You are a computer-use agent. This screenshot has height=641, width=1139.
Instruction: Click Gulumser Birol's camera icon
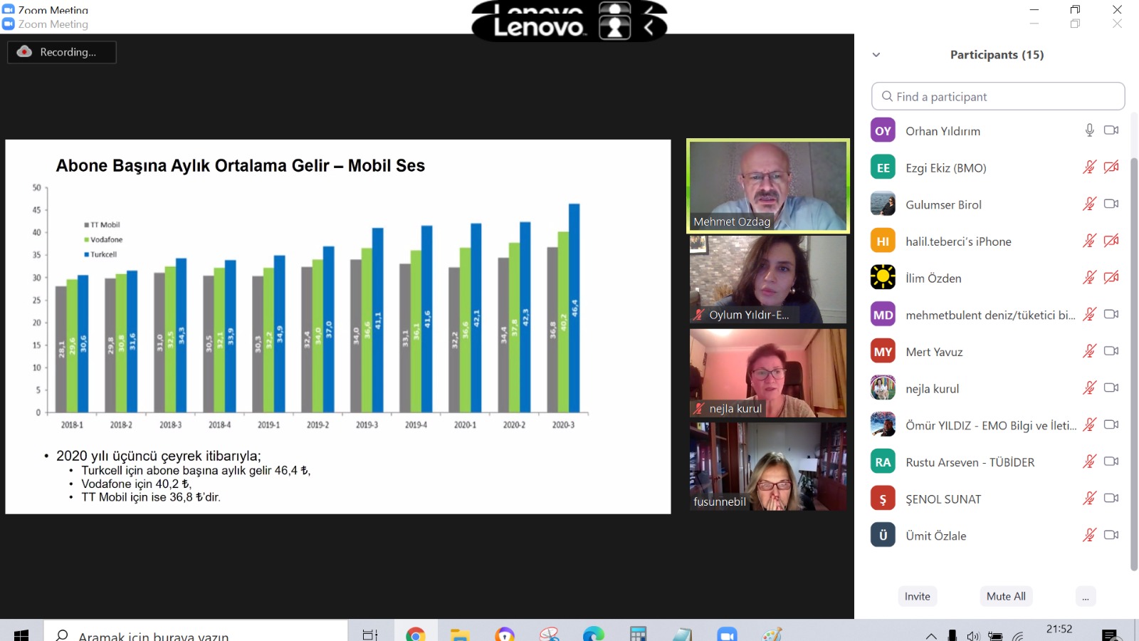point(1111,204)
